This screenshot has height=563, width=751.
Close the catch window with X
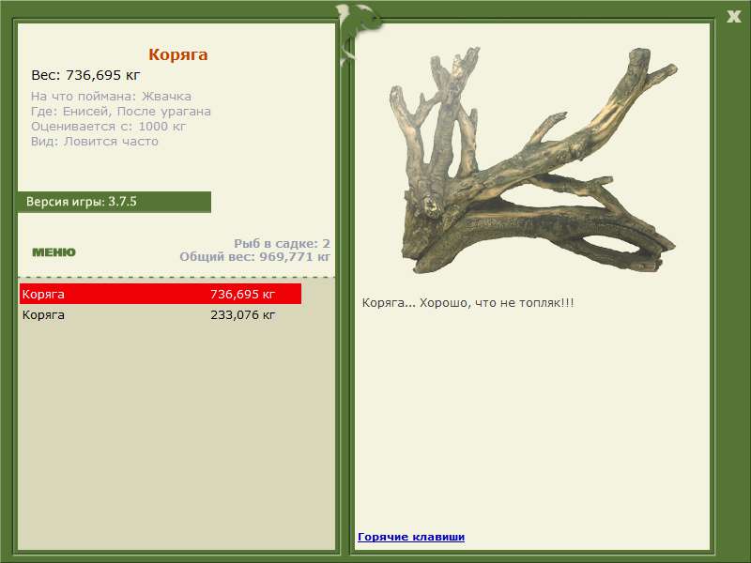click(733, 17)
